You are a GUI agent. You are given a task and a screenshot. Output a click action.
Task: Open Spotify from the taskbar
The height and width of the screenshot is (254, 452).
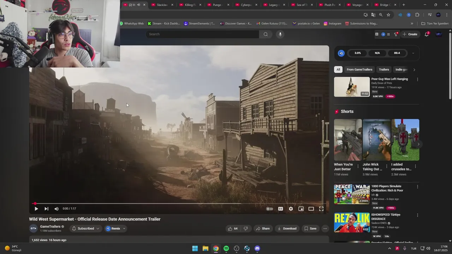pos(226,248)
